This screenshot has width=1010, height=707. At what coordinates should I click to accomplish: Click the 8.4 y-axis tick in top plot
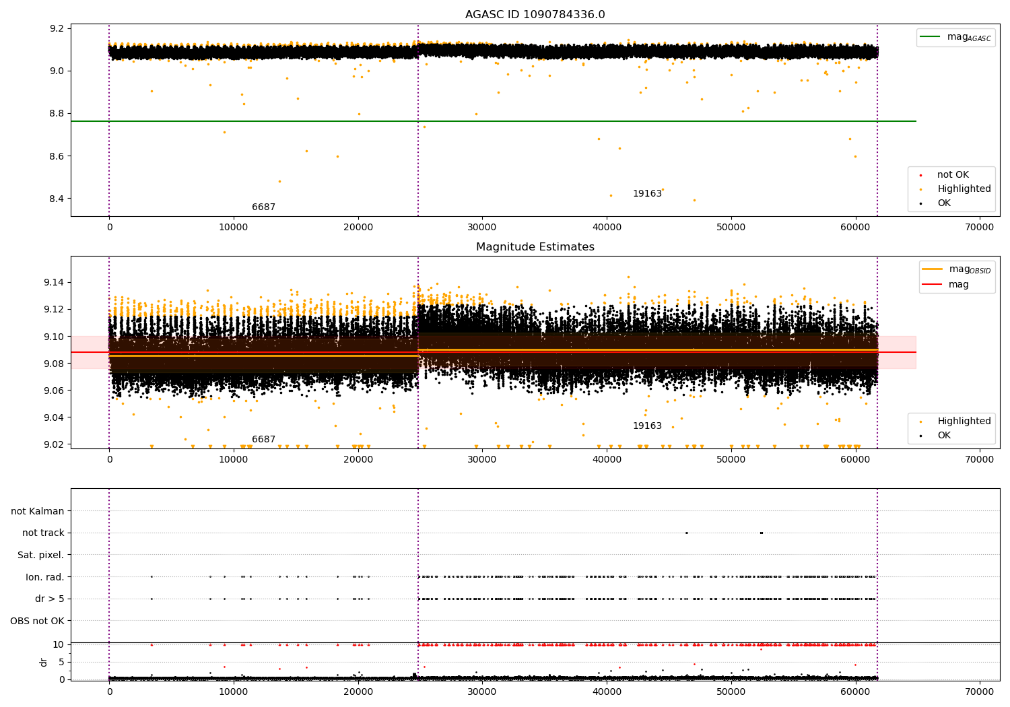pos(57,199)
